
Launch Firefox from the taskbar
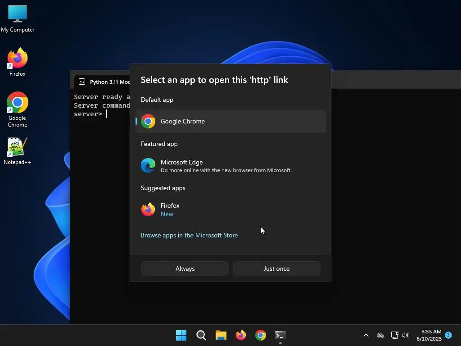[241, 335]
